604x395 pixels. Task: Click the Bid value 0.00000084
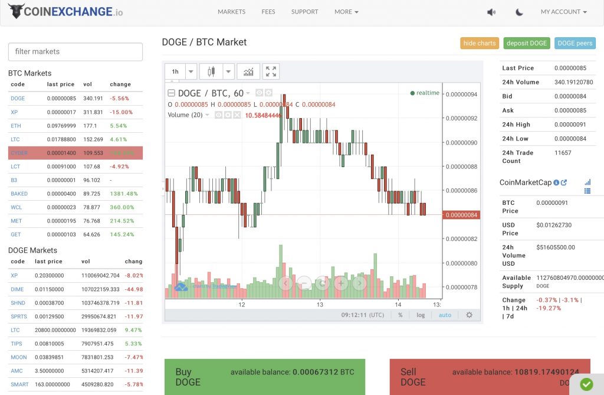pos(570,96)
